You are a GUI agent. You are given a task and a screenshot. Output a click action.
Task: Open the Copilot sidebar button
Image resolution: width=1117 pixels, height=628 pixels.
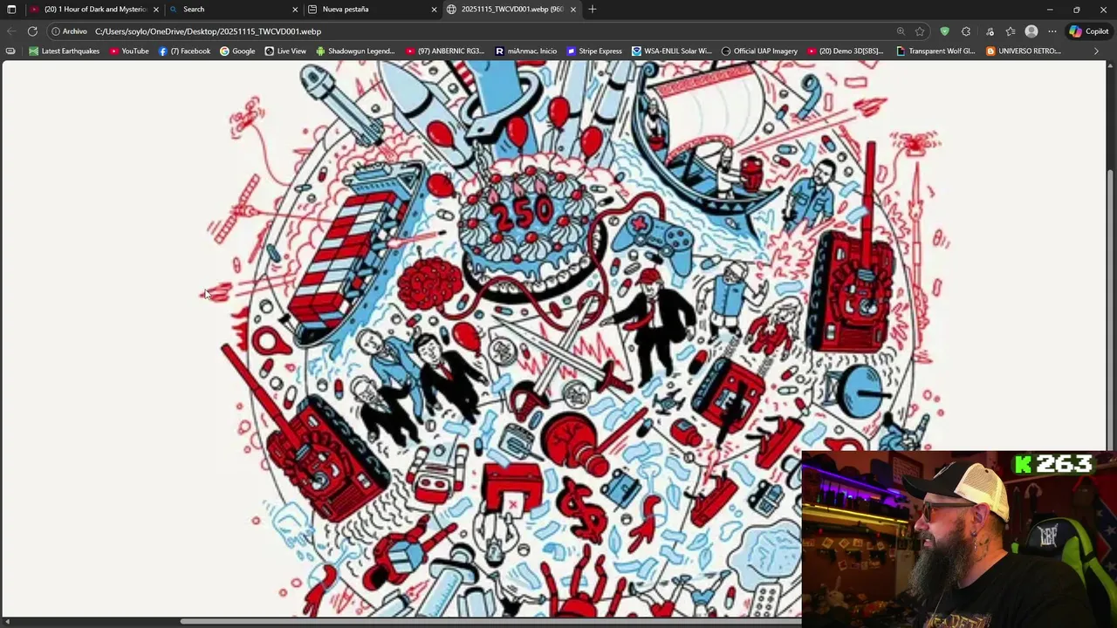(1089, 31)
